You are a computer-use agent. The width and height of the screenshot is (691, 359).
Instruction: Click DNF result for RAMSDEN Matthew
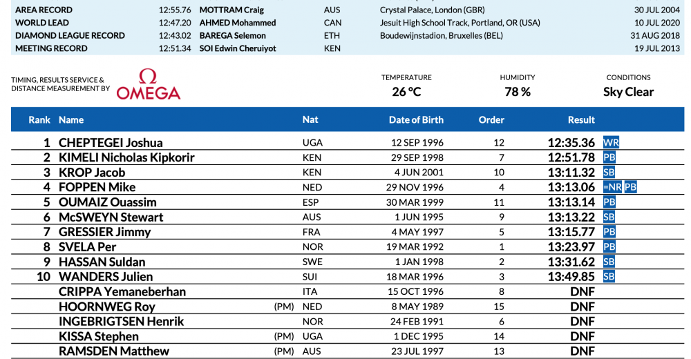[x=582, y=351]
